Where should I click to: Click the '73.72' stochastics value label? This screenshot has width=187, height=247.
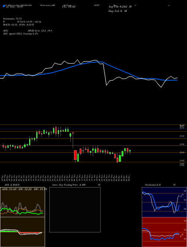181,196
